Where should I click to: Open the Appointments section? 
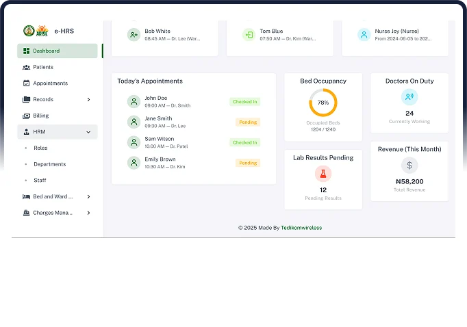[50, 83]
